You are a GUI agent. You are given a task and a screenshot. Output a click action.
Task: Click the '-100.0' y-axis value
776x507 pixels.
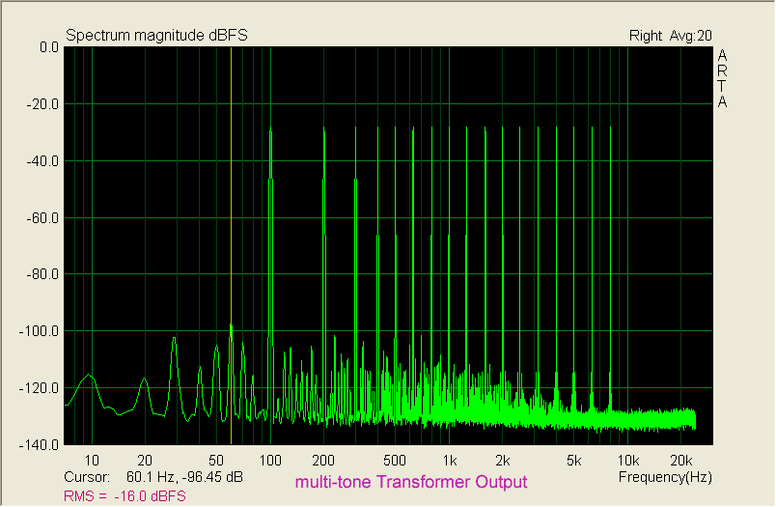pyautogui.click(x=40, y=331)
